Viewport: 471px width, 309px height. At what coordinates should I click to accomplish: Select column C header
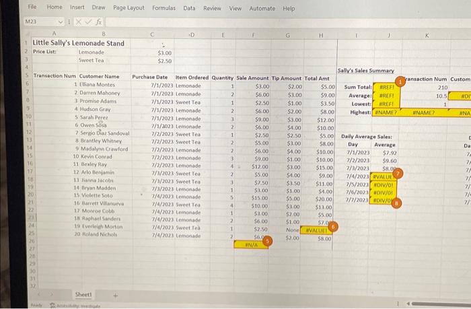click(x=152, y=34)
